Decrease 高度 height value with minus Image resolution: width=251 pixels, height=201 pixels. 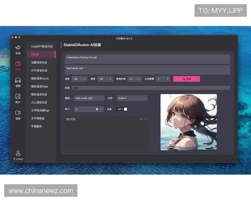107,79
